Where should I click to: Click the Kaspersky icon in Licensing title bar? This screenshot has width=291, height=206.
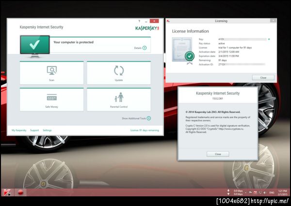click(168, 21)
